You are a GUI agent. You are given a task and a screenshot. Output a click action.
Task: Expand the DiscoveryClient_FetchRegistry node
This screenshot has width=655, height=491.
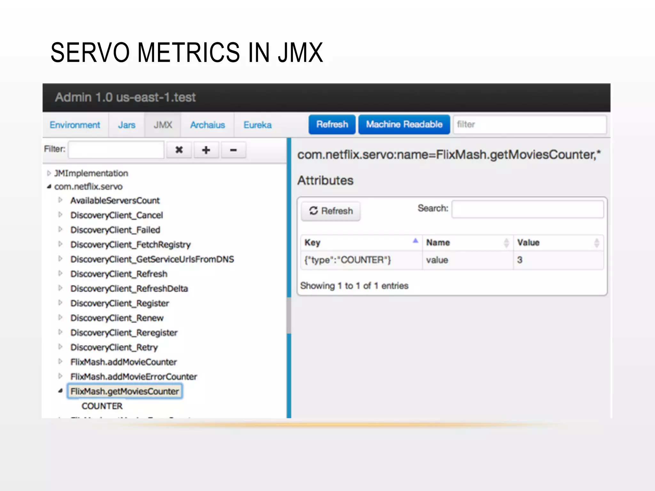click(60, 244)
